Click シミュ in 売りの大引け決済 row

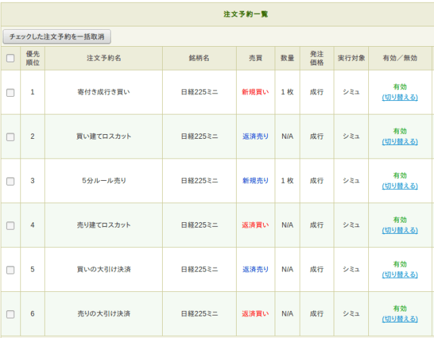click(351, 314)
